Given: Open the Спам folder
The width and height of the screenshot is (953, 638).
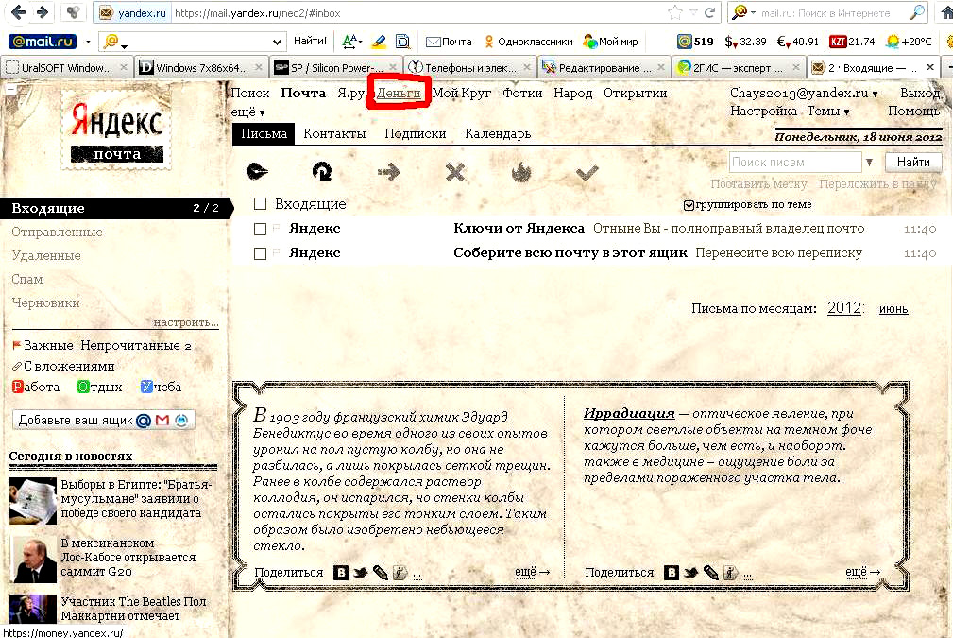Looking at the screenshot, I should coord(27,279).
